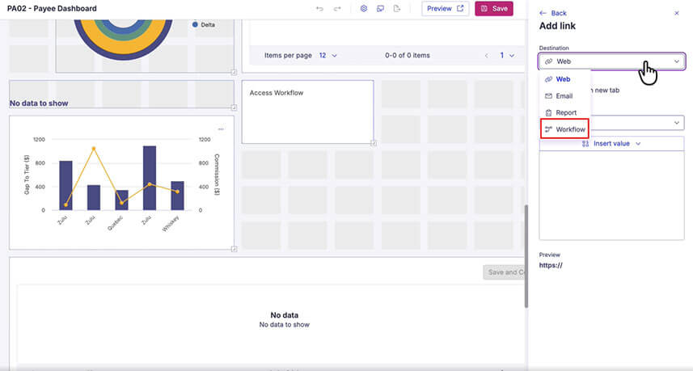Click the 'Add link' panel heading
The height and width of the screenshot is (371, 693).
[x=557, y=26]
